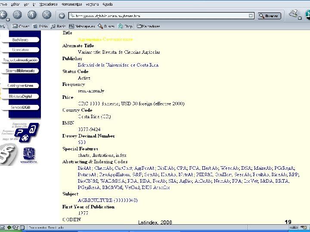
Task: Open the Ver menu
Action: point(26,4)
